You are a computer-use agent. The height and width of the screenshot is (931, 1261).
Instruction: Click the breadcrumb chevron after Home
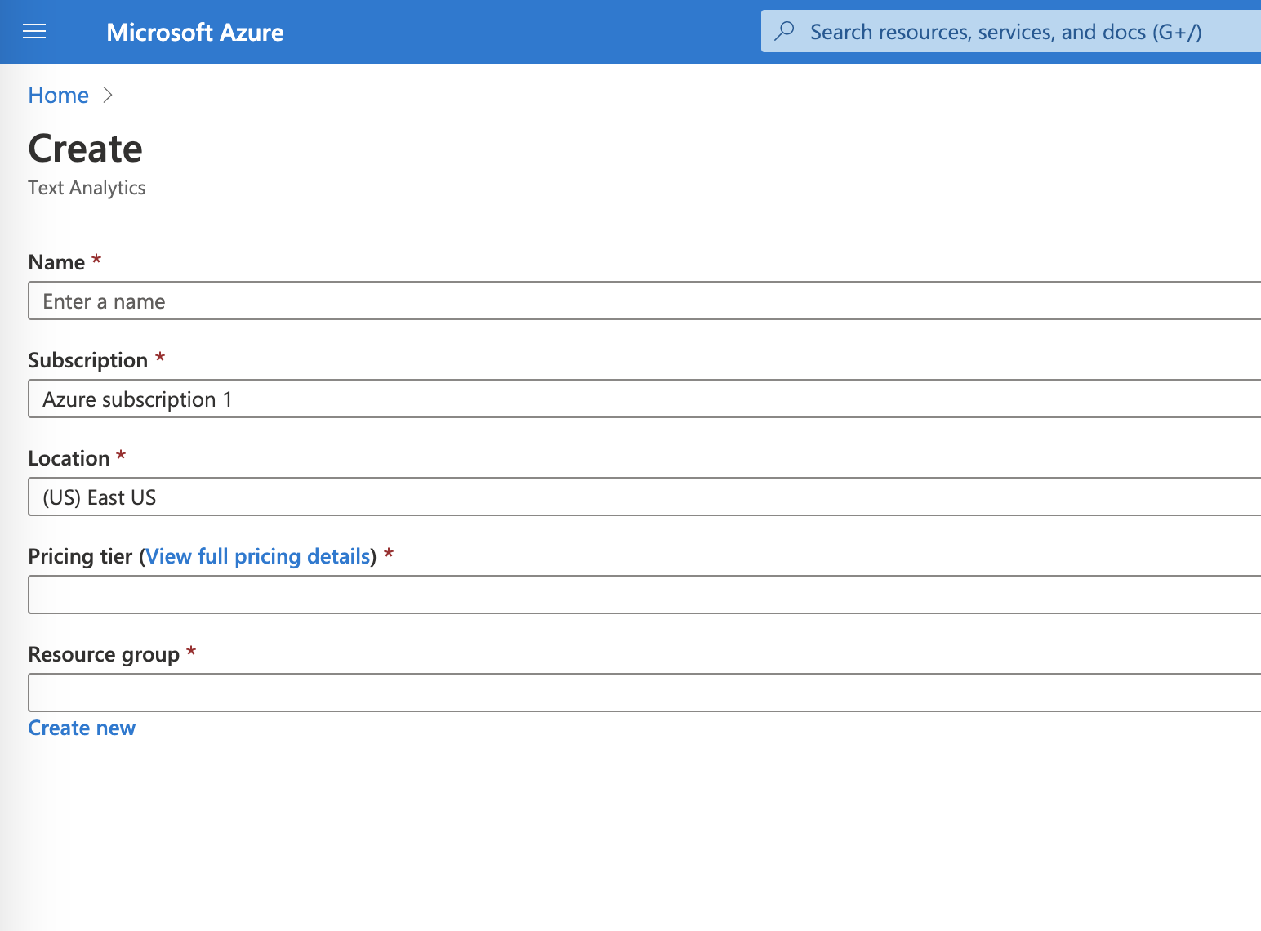point(108,95)
